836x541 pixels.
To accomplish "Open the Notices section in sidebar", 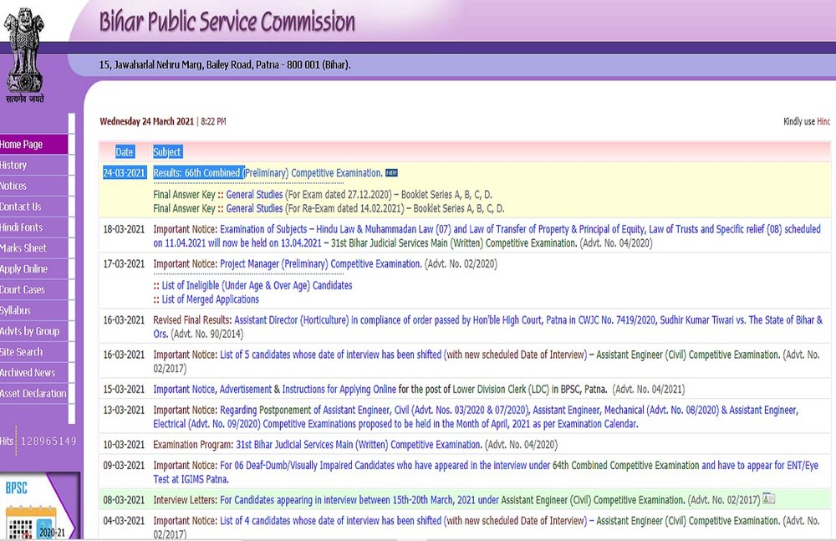I will [x=14, y=186].
